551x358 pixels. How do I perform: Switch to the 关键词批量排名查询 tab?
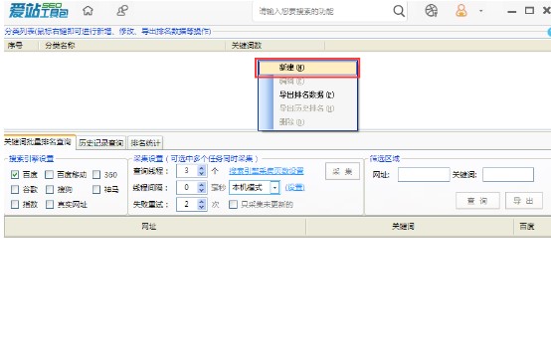coord(38,142)
